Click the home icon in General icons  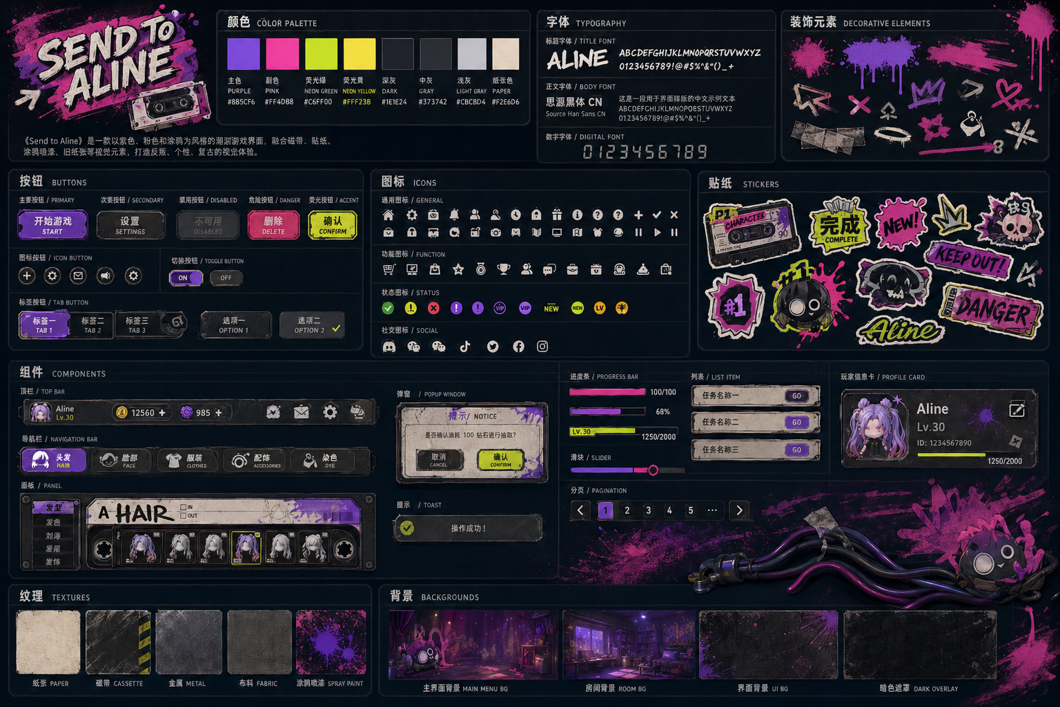(389, 215)
